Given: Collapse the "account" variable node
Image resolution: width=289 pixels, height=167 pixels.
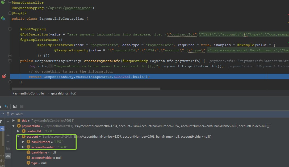Looking at the screenshot, I should click(18, 136).
